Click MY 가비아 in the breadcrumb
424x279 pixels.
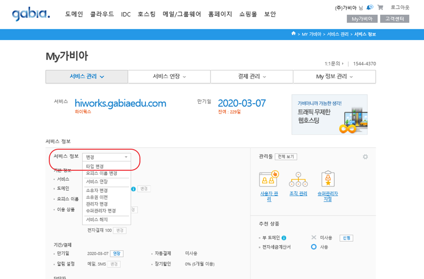coord(312,34)
